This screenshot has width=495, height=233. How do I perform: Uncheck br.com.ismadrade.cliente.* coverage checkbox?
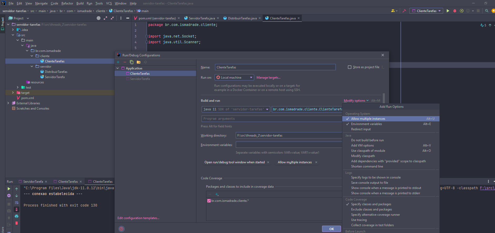pyautogui.click(x=209, y=201)
